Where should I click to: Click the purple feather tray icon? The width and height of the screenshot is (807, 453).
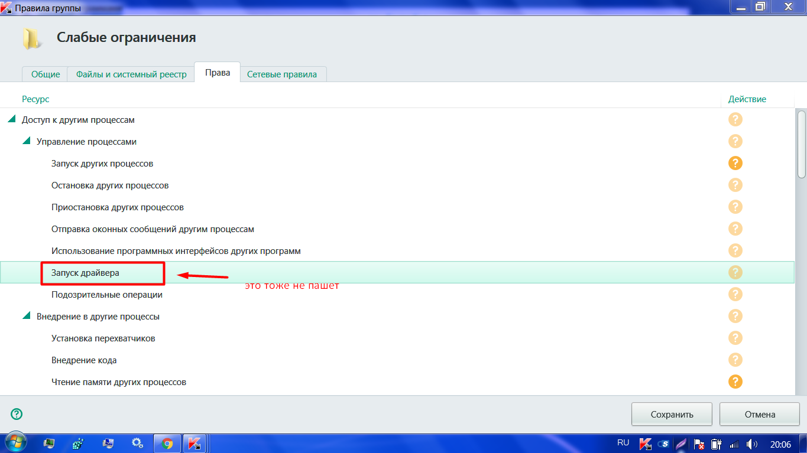click(682, 444)
